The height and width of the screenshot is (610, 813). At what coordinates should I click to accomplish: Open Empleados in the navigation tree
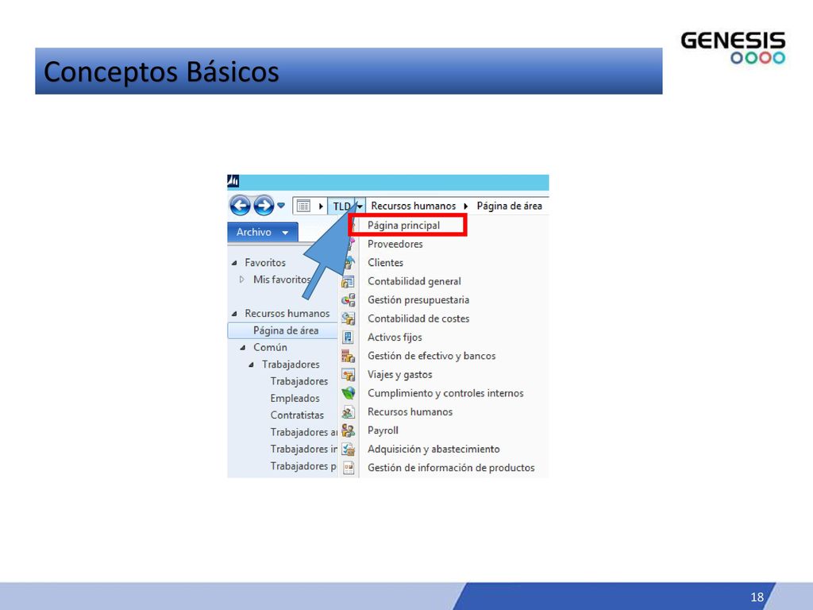point(295,399)
